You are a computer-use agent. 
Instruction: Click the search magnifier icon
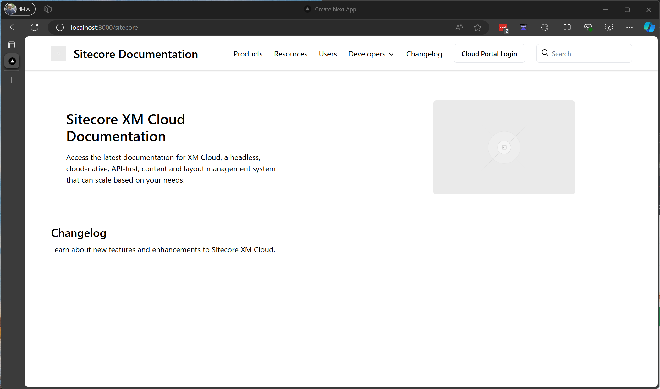pos(545,53)
